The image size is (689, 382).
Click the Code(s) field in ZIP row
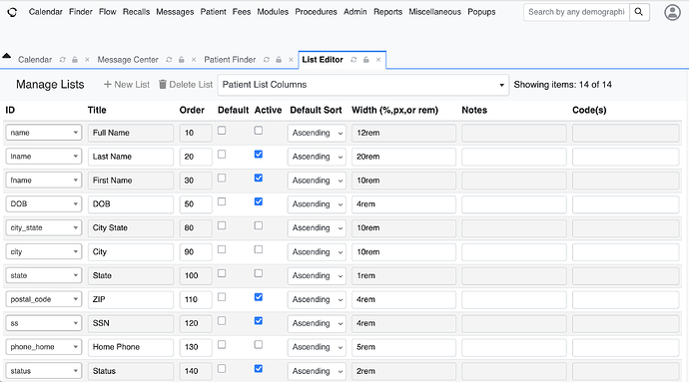[x=626, y=299]
